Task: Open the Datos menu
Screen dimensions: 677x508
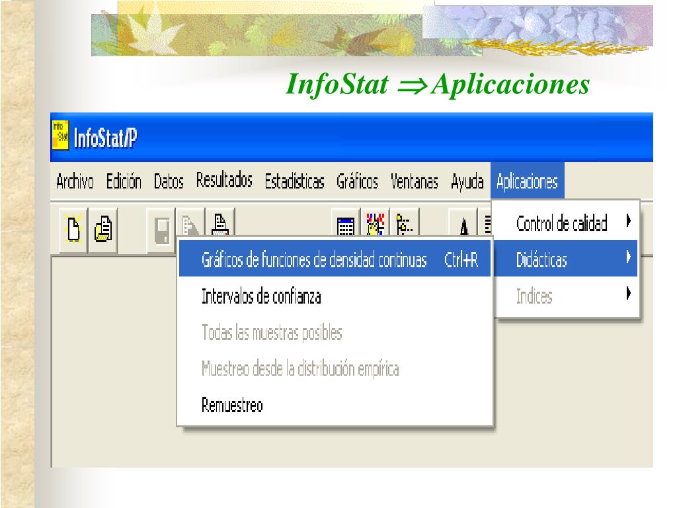Action: (169, 181)
